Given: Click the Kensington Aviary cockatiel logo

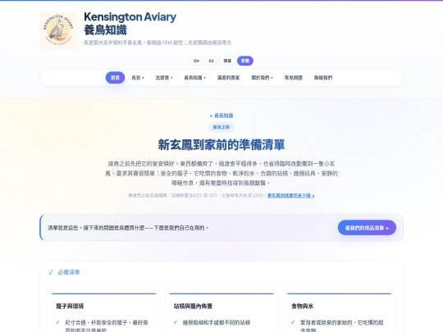Looking at the screenshot, I should tap(58, 30).
